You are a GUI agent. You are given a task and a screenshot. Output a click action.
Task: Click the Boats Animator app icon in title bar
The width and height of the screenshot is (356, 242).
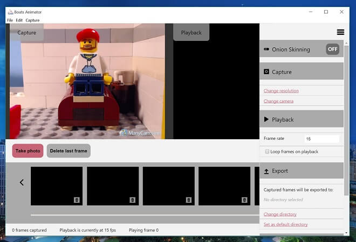click(x=10, y=12)
